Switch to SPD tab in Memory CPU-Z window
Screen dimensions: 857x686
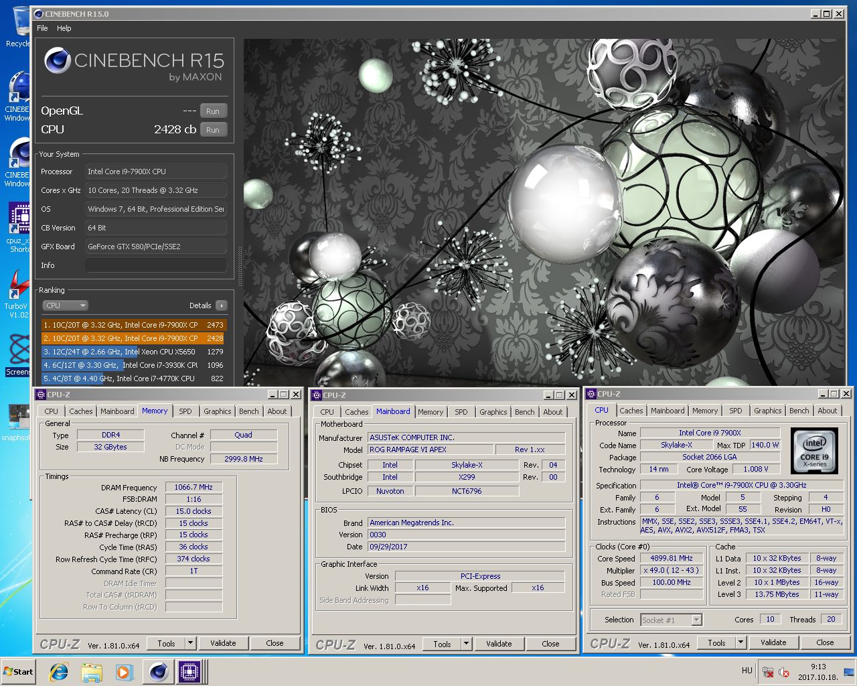[185, 411]
